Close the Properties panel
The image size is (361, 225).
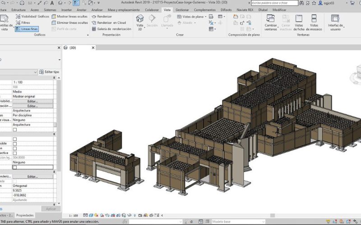[x=59, y=48]
